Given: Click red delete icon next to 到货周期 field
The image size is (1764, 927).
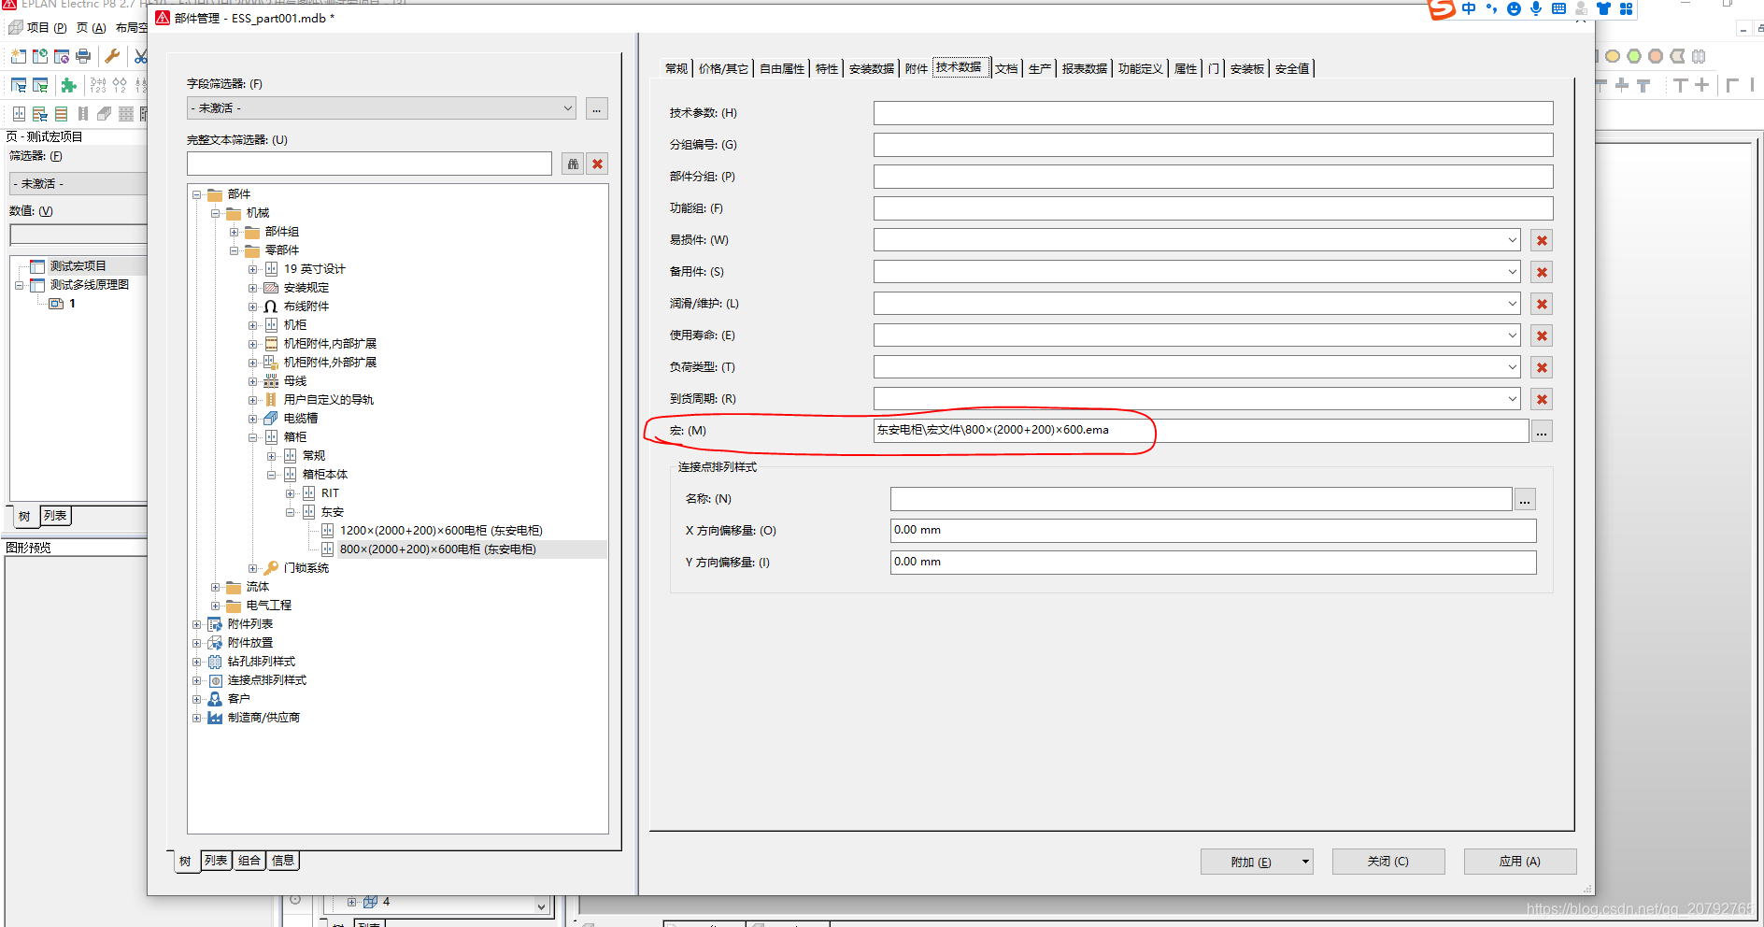Looking at the screenshot, I should (1542, 400).
